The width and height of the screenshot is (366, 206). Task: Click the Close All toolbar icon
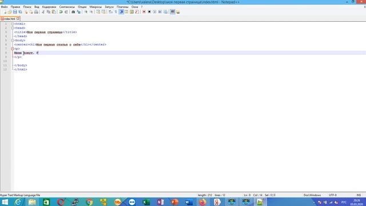point(31,11)
